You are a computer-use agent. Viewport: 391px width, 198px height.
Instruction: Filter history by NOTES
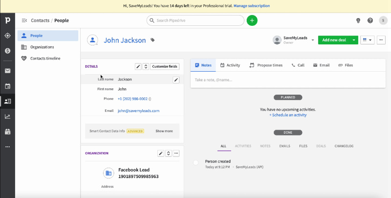(x=265, y=146)
